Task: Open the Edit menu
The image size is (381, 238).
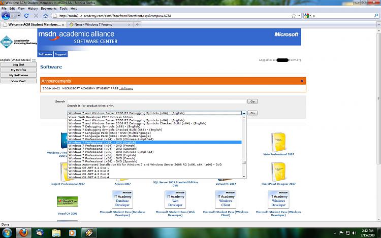Action: coord(12,9)
